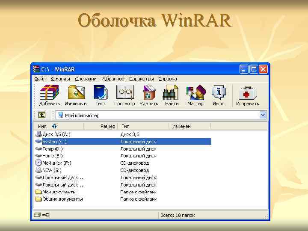This screenshot has height=231, width=308.
Task: Click the key password icon in status bar
Action: (46, 215)
